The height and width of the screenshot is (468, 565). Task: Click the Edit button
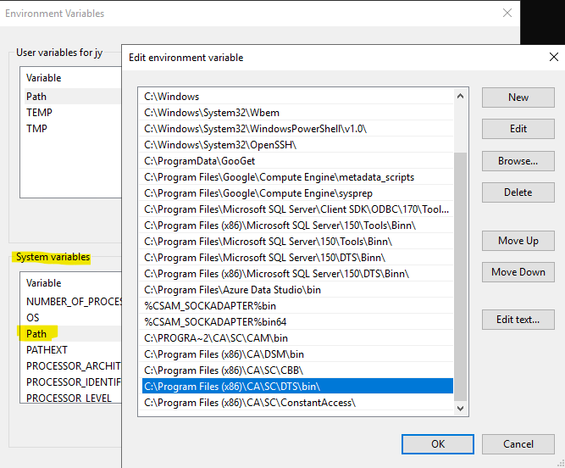518,129
